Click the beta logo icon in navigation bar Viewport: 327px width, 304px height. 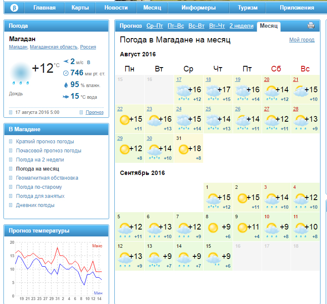click(14, 8)
